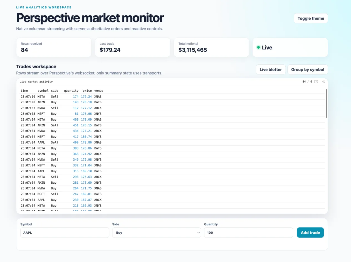The image size is (351, 262).
Task: Select price cell 173.69
Action: tap(86, 183)
